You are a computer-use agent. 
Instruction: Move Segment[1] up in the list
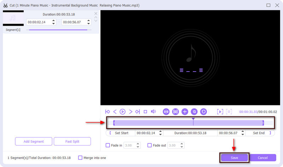click(96, 17)
